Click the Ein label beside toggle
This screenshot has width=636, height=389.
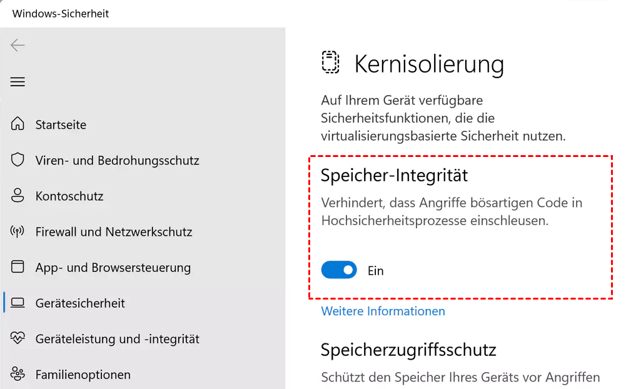375,271
